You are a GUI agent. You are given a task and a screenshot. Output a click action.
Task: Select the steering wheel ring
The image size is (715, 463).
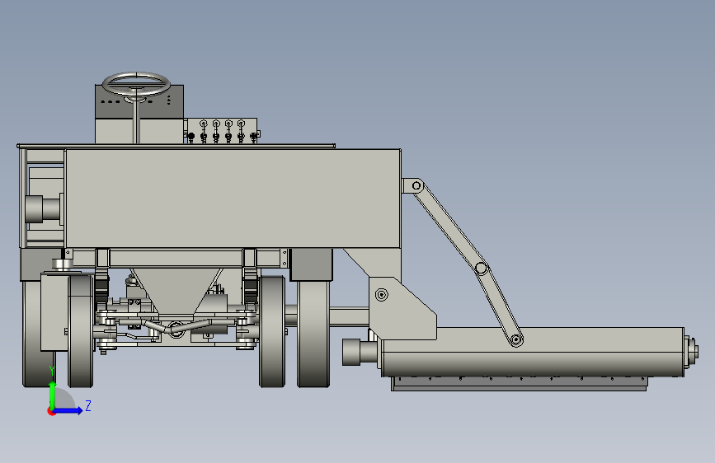tap(136, 84)
